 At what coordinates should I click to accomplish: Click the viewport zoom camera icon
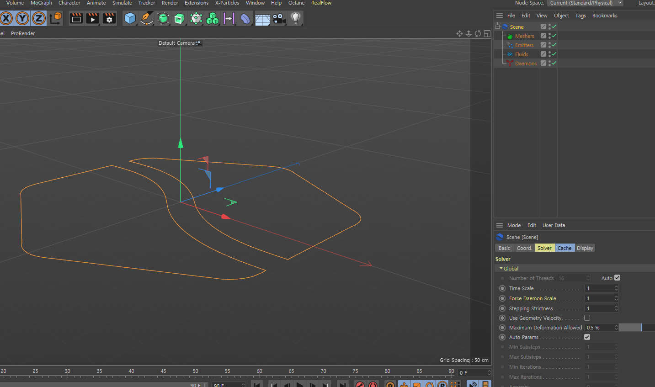(469, 33)
